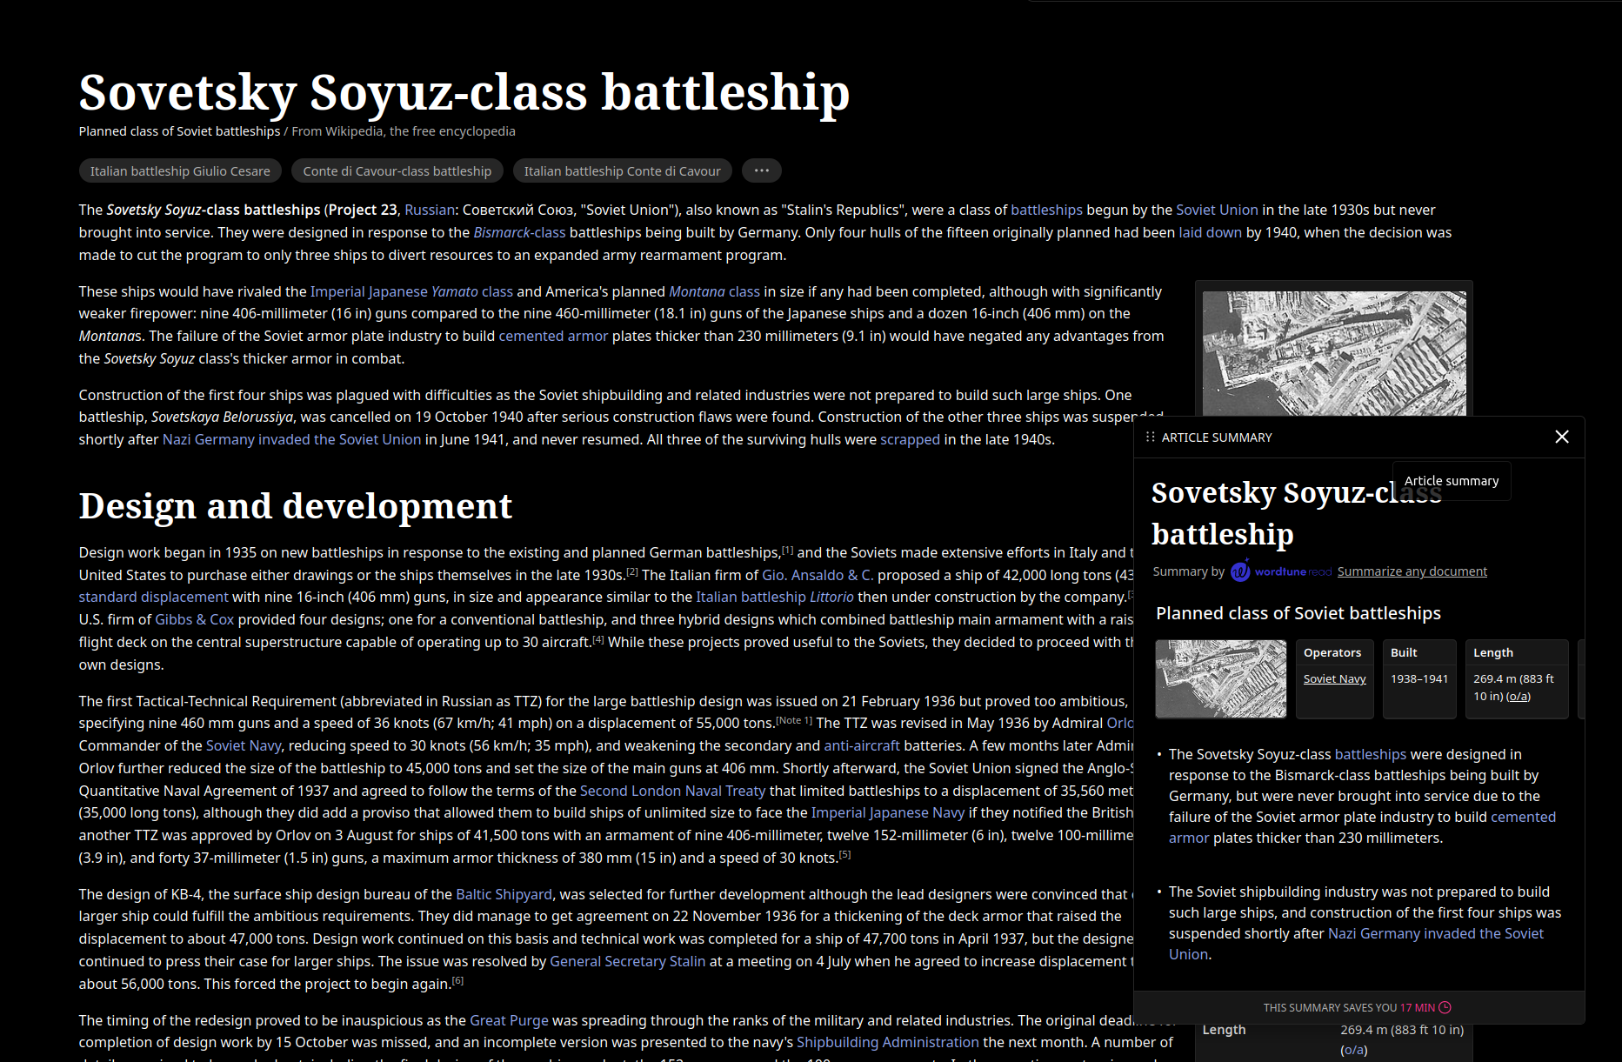Screen dimensions: 1622x1062
Task: Follow General Secretary Stalin link
Action: tap(627, 961)
